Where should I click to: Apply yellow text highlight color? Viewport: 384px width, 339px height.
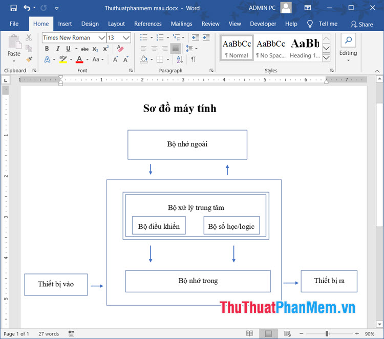(63, 59)
